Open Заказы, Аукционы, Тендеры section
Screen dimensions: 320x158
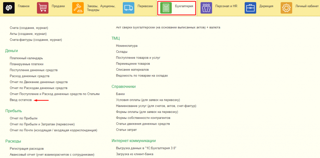[x=101, y=8]
